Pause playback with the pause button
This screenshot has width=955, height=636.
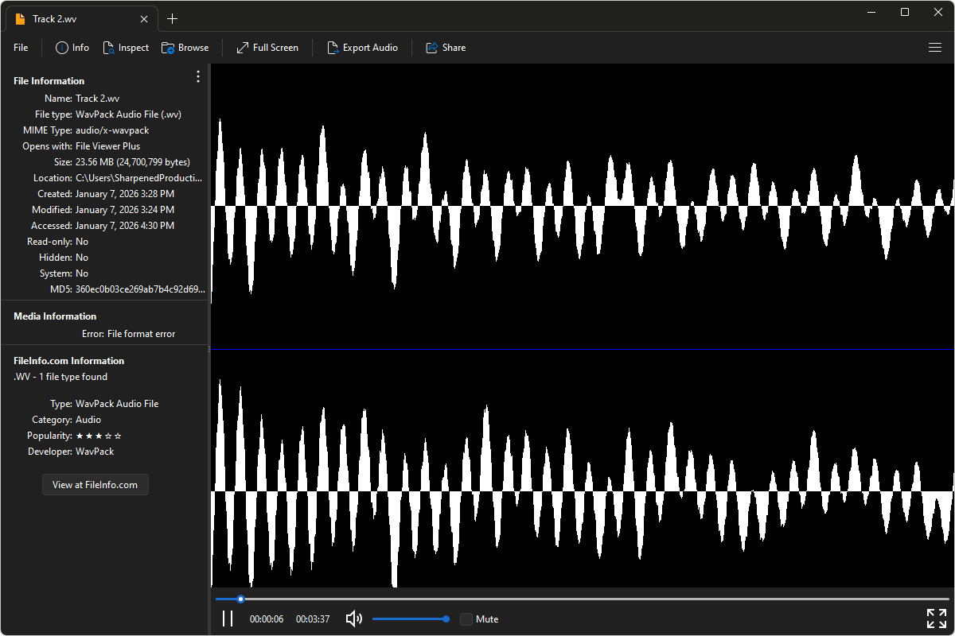[228, 619]
